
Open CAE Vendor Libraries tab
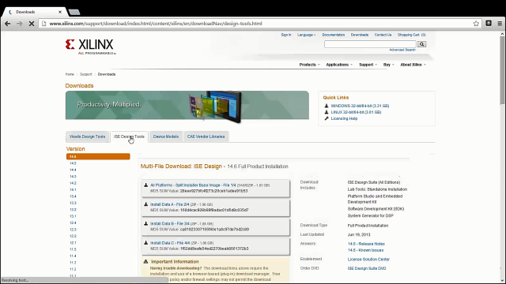[x=206, y=136]
